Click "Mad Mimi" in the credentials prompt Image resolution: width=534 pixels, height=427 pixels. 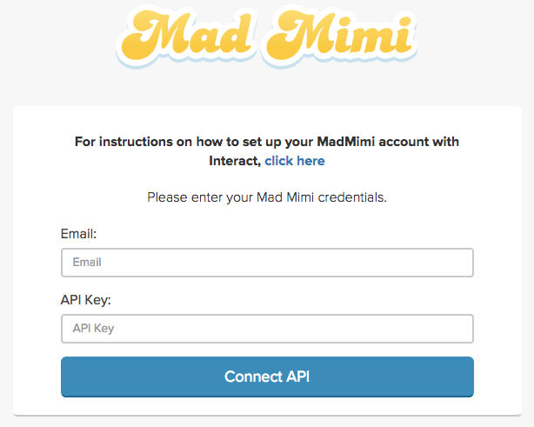click(282, 197)
